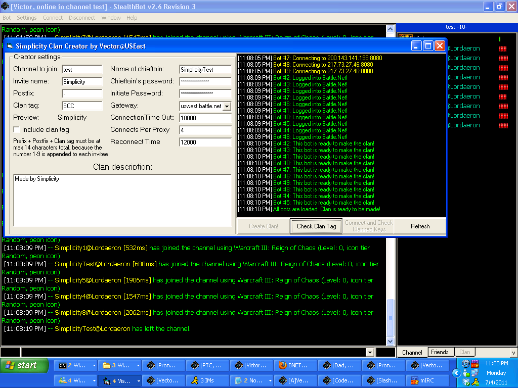Expand the Gateway dropdown
518x388 pixels.
(227, 106)
